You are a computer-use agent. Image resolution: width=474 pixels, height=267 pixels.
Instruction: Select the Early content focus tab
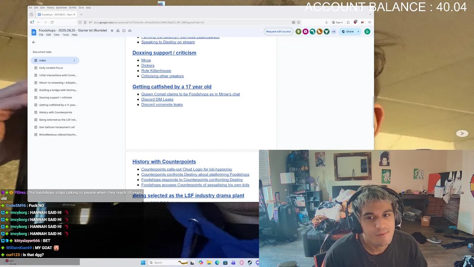point(54,68)
